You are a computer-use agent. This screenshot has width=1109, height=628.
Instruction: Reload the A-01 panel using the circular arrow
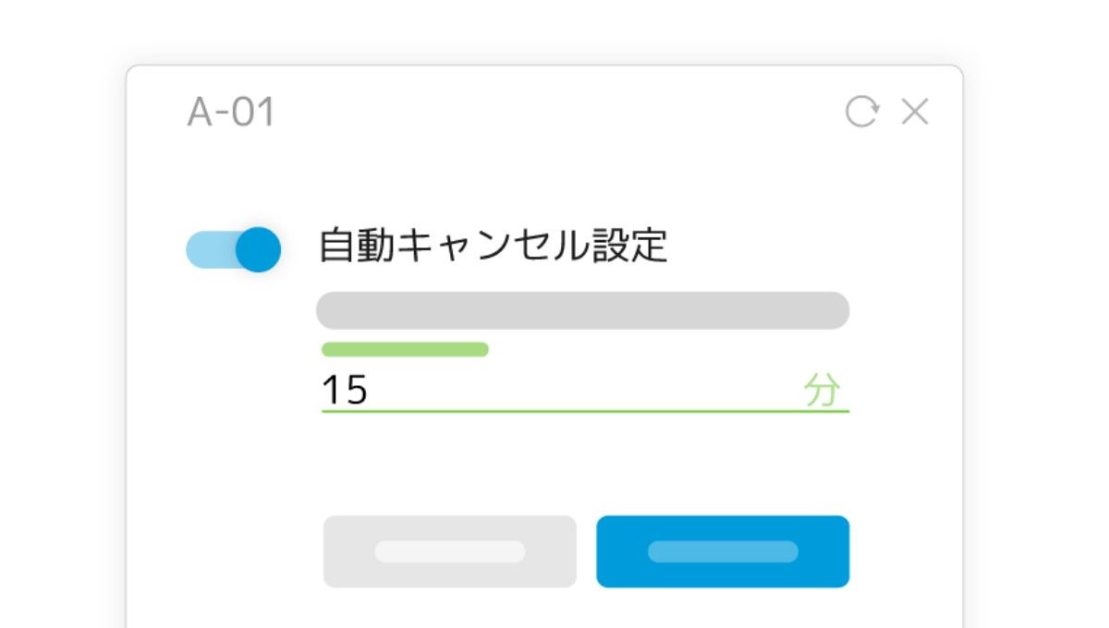click(861, 112)
